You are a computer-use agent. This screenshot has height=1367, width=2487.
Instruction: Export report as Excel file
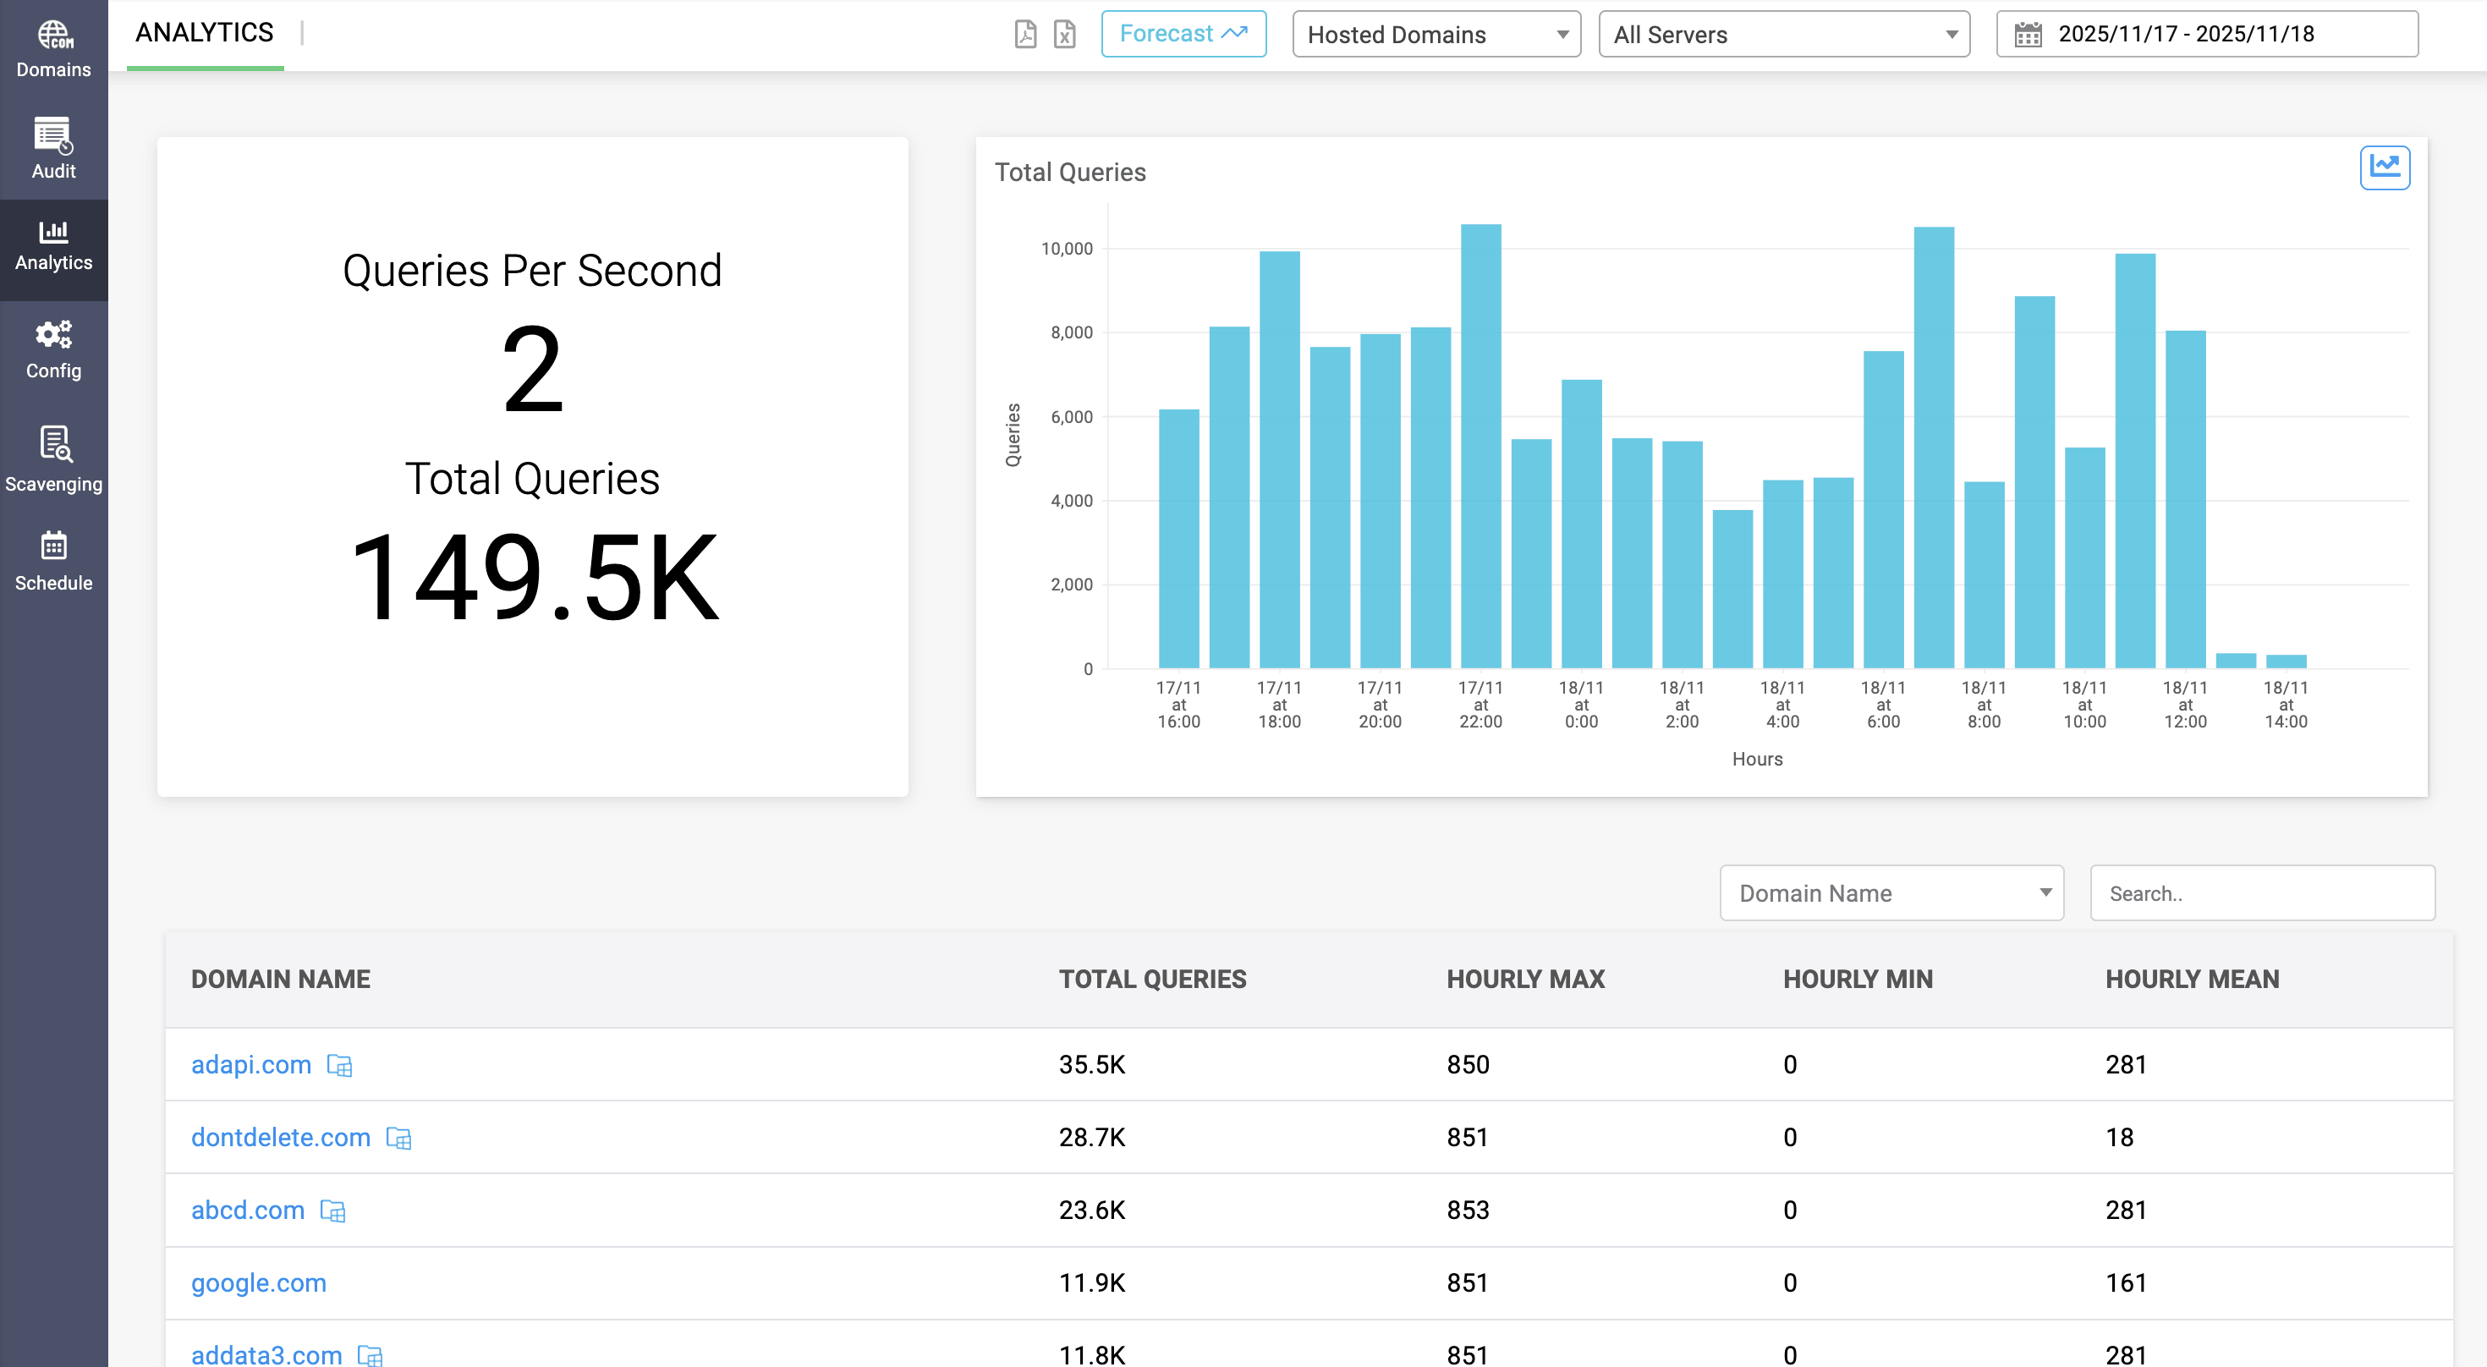[x=1064, y=34]
